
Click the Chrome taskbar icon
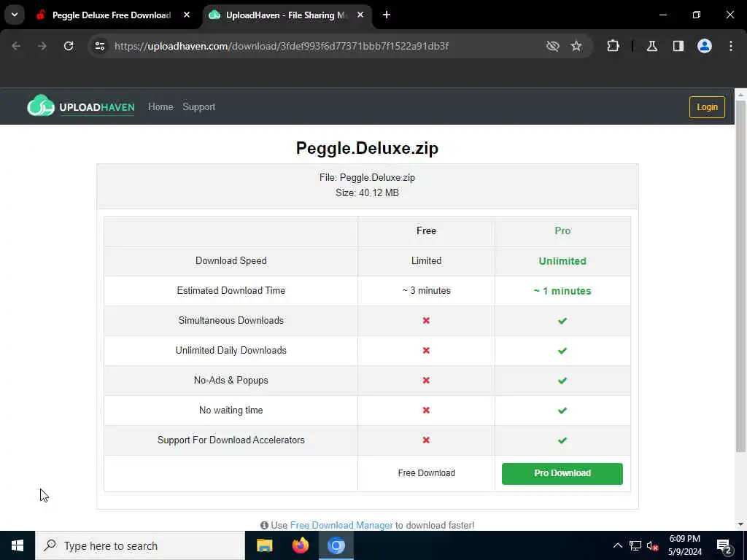coord(336,545)
